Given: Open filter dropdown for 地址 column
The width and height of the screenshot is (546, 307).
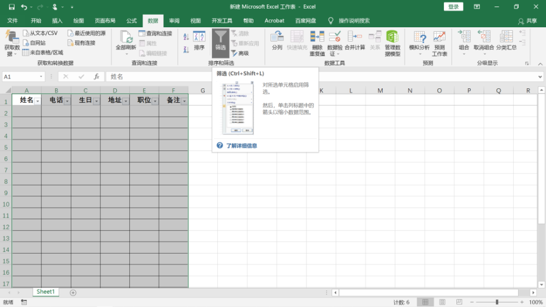Looking at the screenshot, I should (126, 101).
